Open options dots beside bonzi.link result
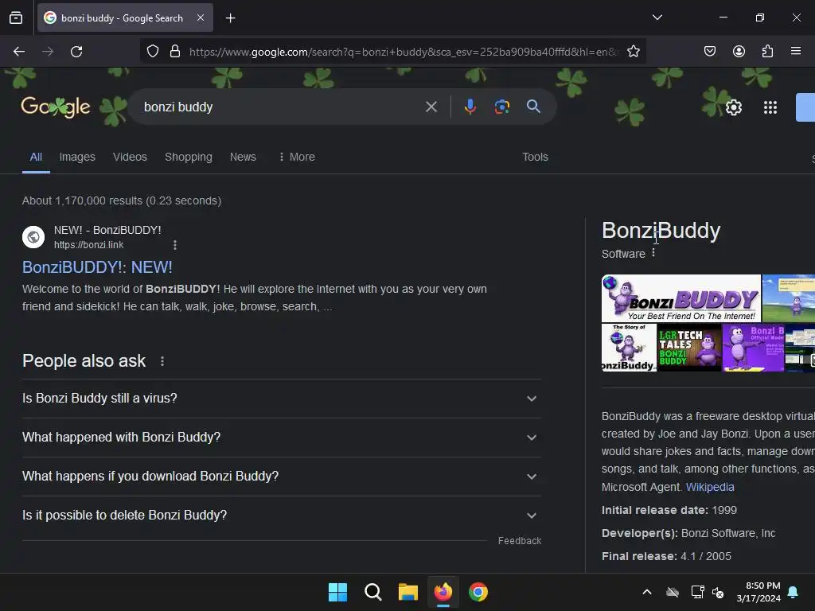Image resolution: width=815 pixels, height=611 pixels. pyautogui.click(x=175, y=245)
